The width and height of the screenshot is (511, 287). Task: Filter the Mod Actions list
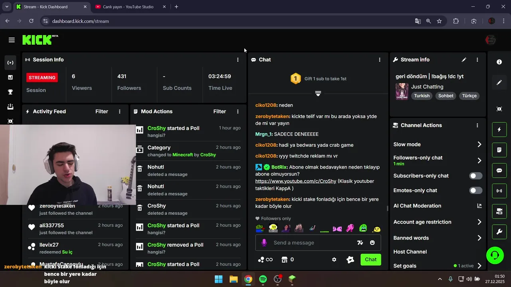pos(220,112)
